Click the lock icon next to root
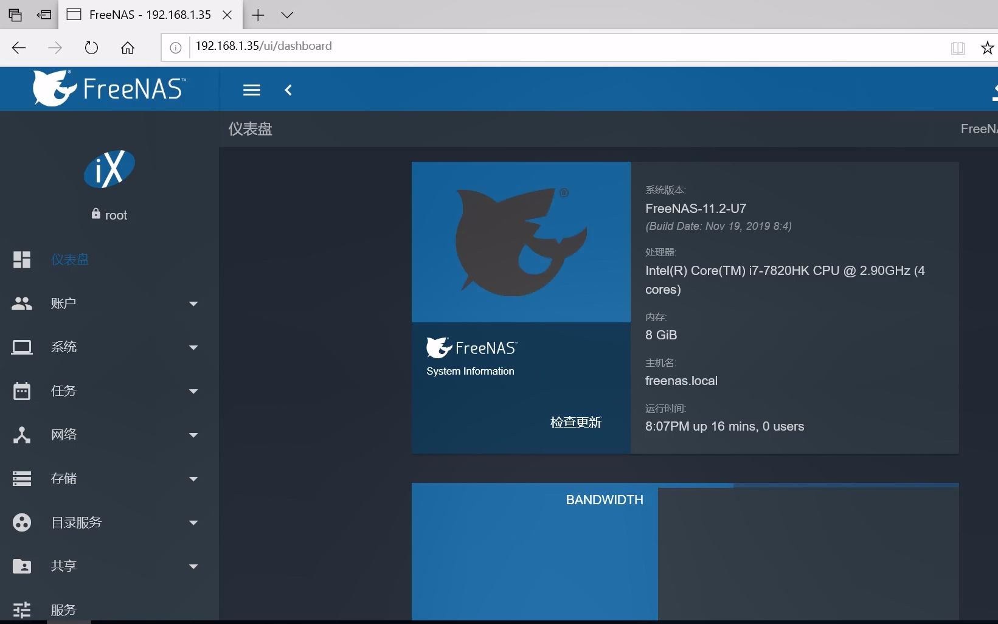998x624 pixels. click(x=96, y=213)
